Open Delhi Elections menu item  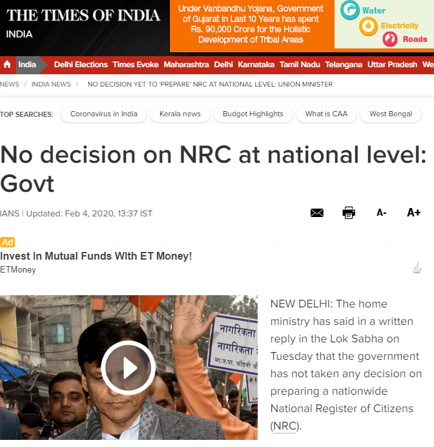[x=81, y=65]
